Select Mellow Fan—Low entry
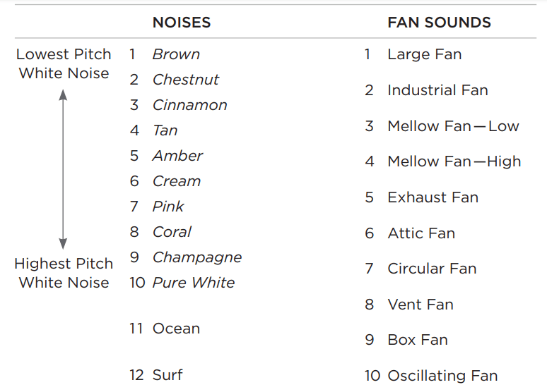 pos(453,126)
